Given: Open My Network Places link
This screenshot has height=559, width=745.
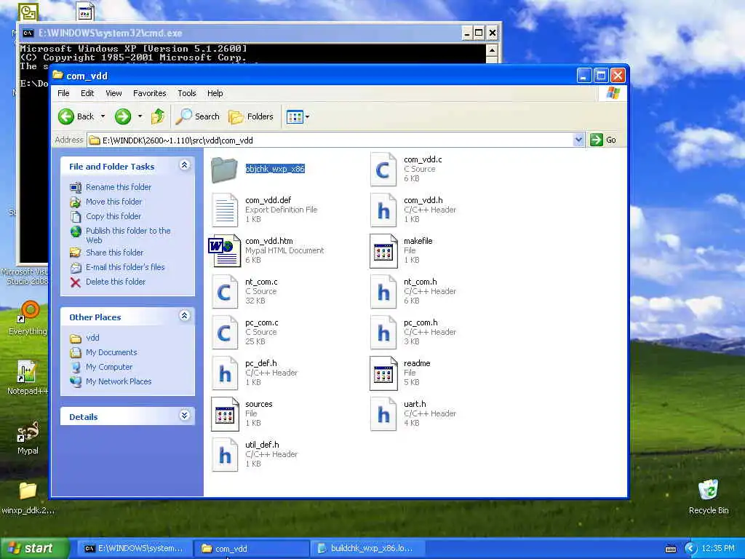Looking at the screenshot, I should pos(119,381).
